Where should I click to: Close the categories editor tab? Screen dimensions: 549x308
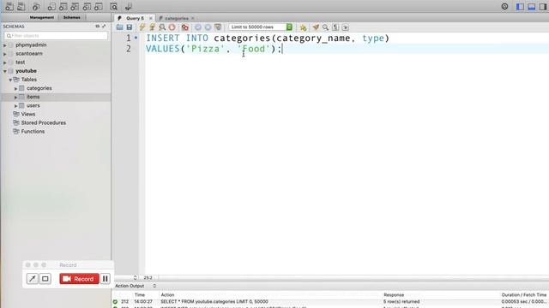pos(192,18)
